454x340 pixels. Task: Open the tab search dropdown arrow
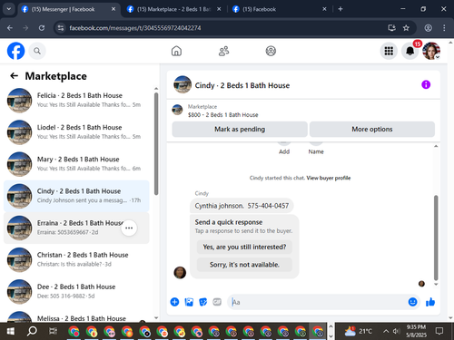(9, 9)
